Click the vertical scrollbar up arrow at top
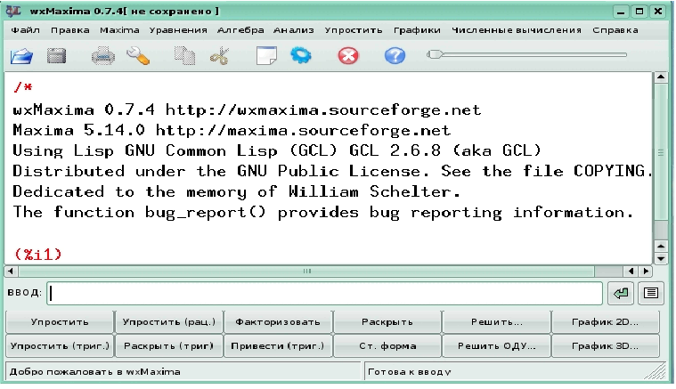 point(661,77)
